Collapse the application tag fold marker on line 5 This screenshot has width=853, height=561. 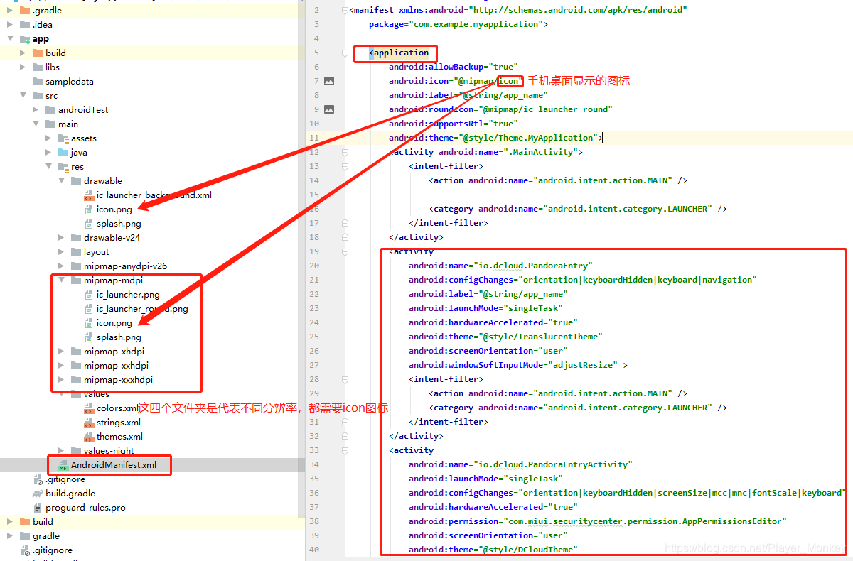tap(345, 53)
